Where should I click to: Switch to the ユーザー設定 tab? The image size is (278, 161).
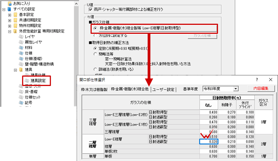pyautogui.click(x=163, y=90)
